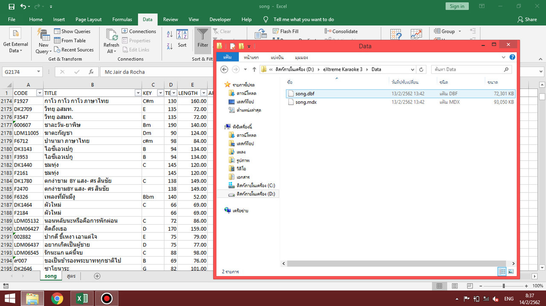The image size is (546, 306).
Task: Click the Undo arrow in Excel
Action: click(x=23, y=6)
